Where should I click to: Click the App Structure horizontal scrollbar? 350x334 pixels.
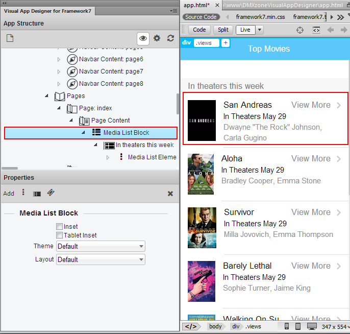tap(10, 168)
